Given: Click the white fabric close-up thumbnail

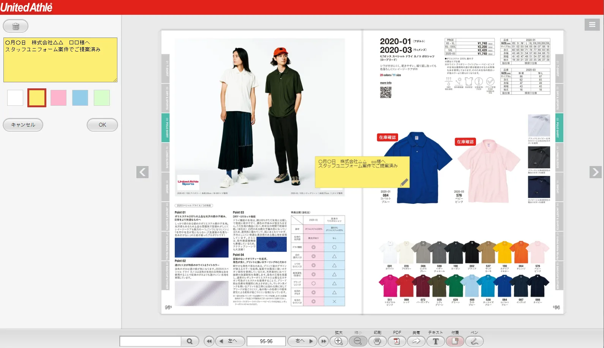Looking at the screenshot, I should point(539,125).
